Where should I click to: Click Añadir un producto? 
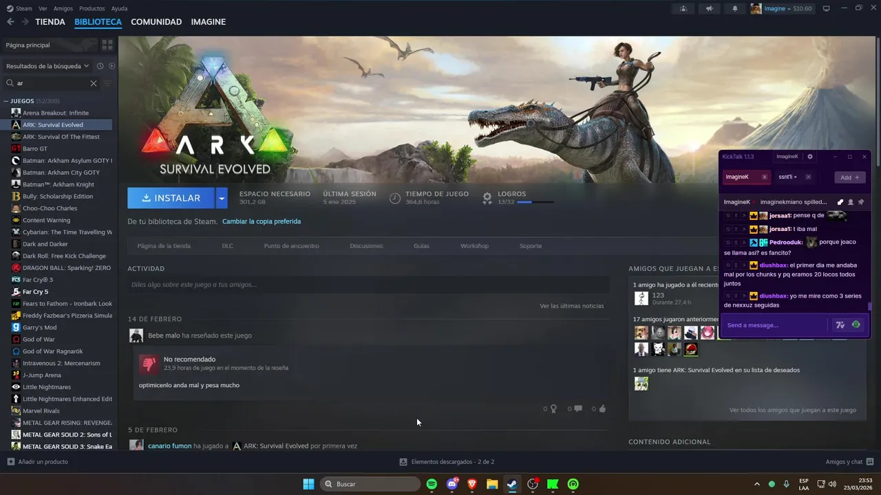pos(38,462)
